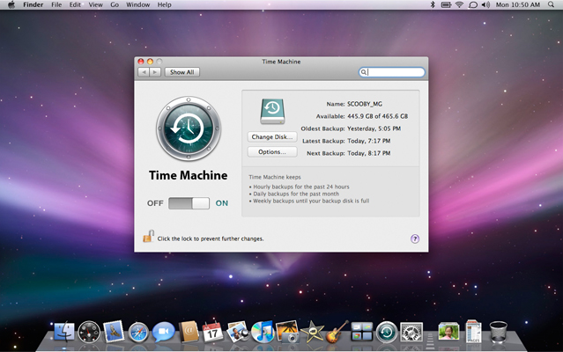Open the Go menu
This screenshot has height=352, width=563.
click(115, 4)
